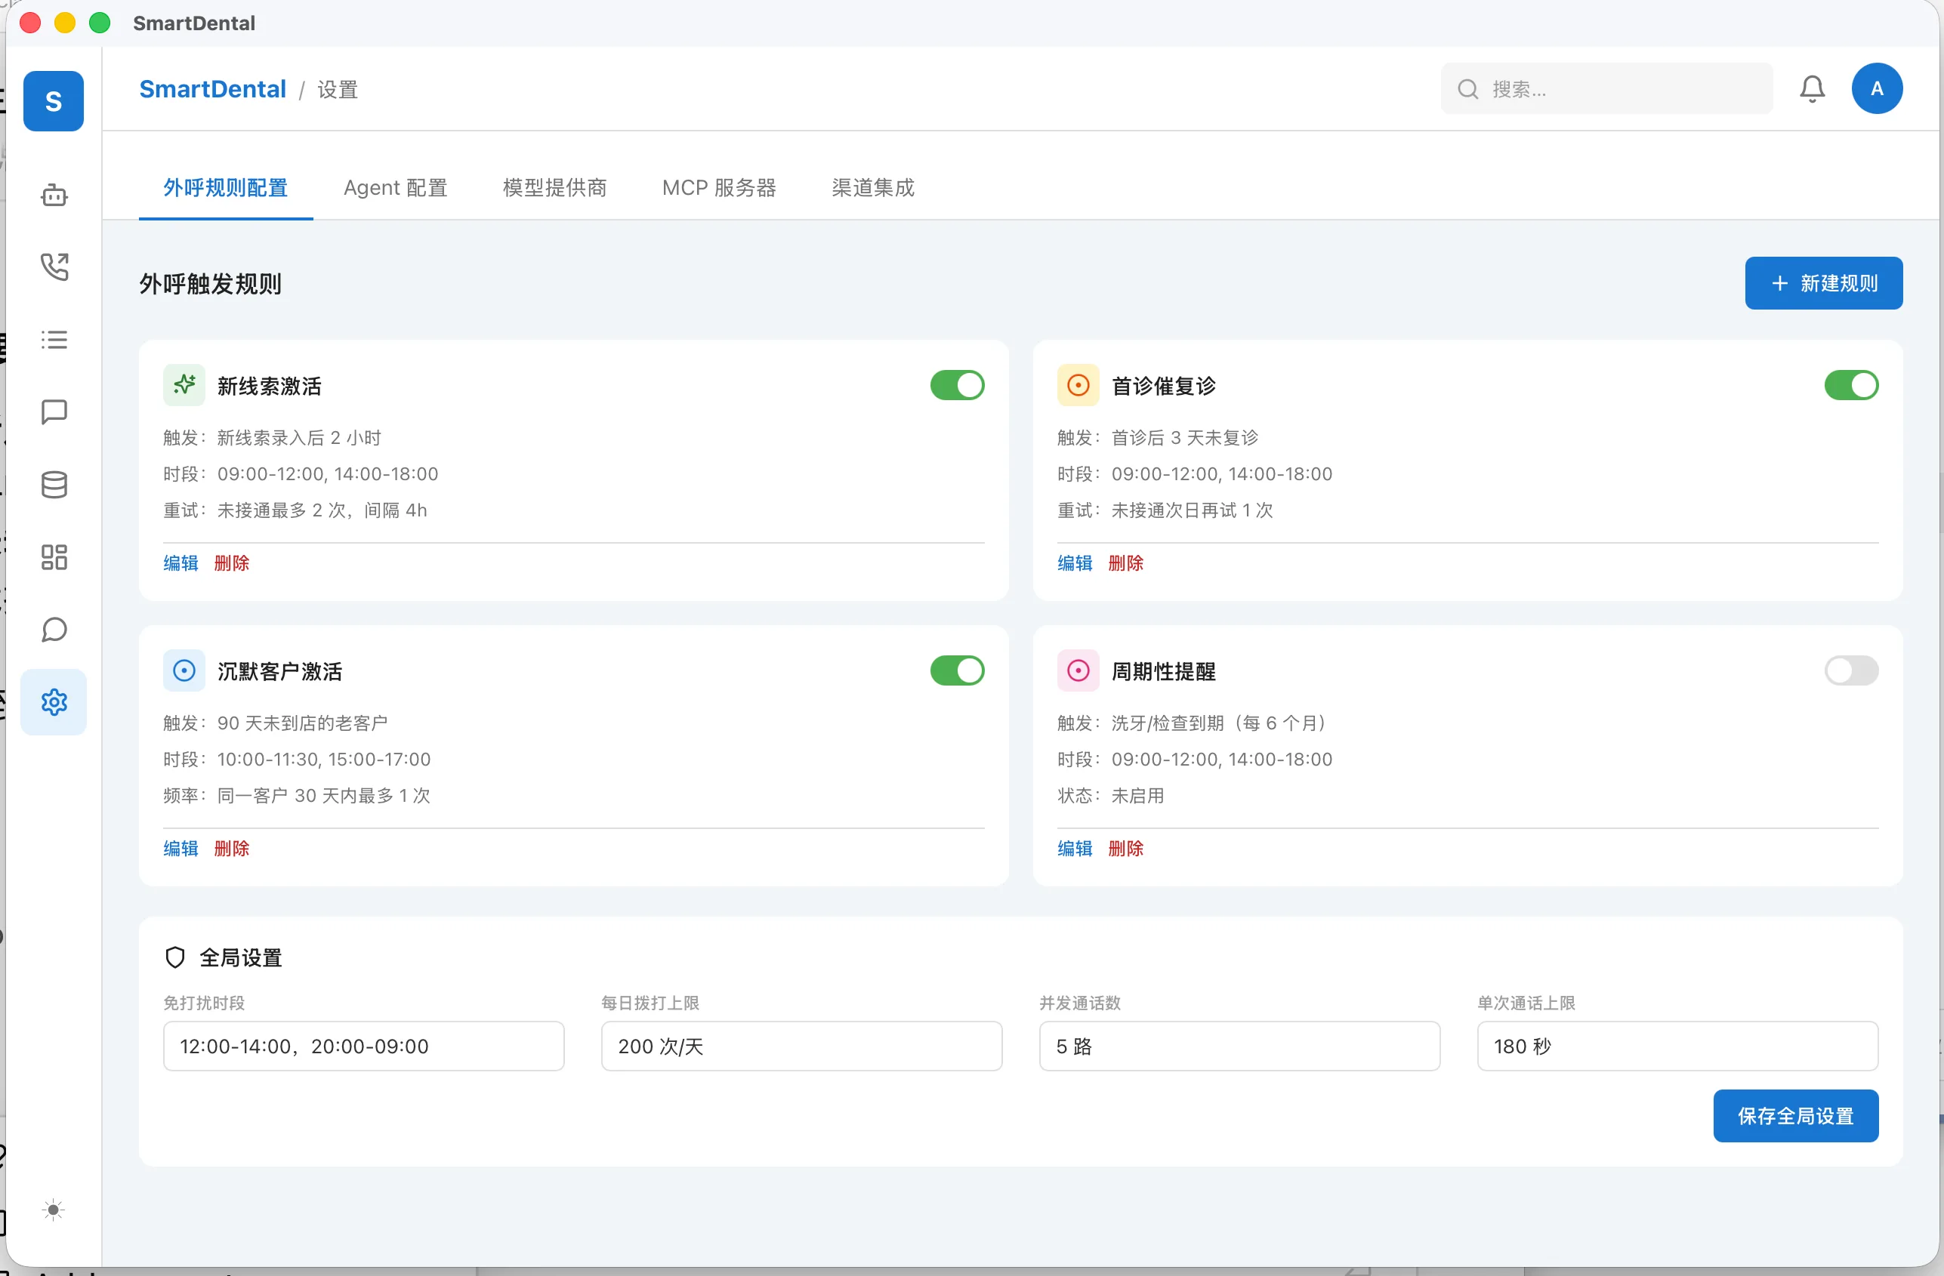Click the 周期性提醒 pink target icon

1078,670
